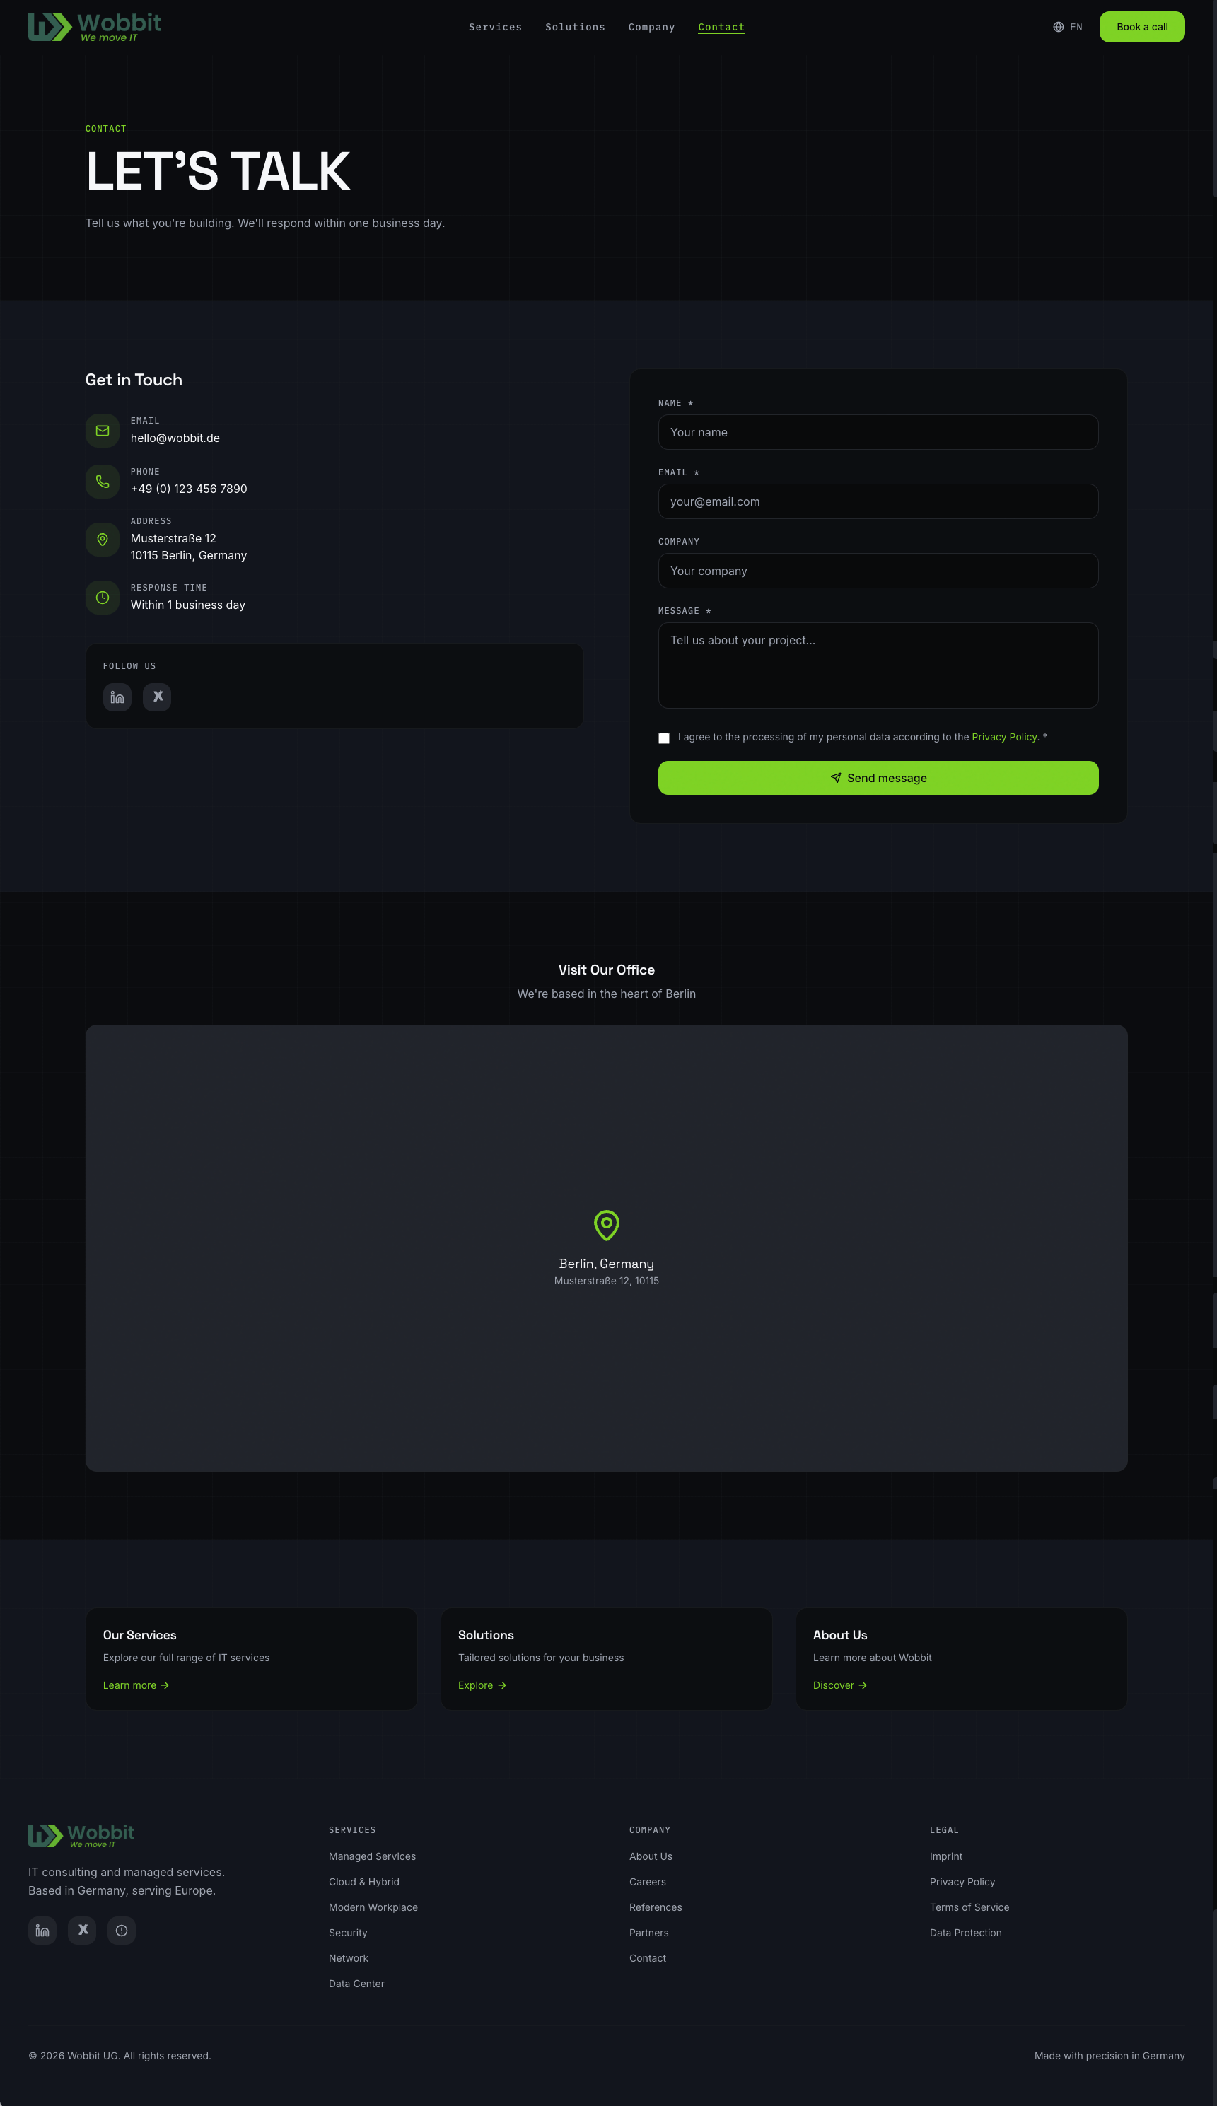The height and width of the screenshot is (2106, 1217).
Task: Open the info icon in footer social row
Action: point(121,1931)
